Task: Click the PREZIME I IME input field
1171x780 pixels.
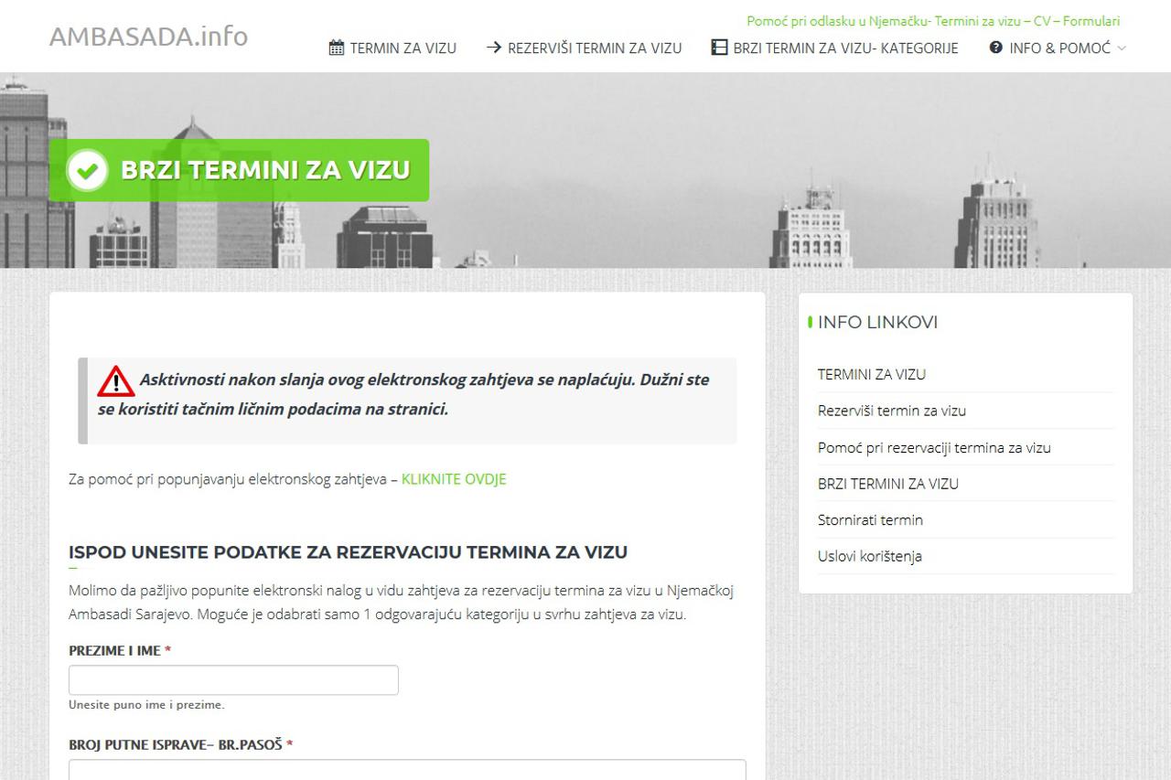Action: click(x=233, y=679)
